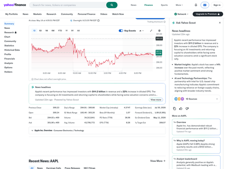Select the YTD chart range

coord(60,31)
